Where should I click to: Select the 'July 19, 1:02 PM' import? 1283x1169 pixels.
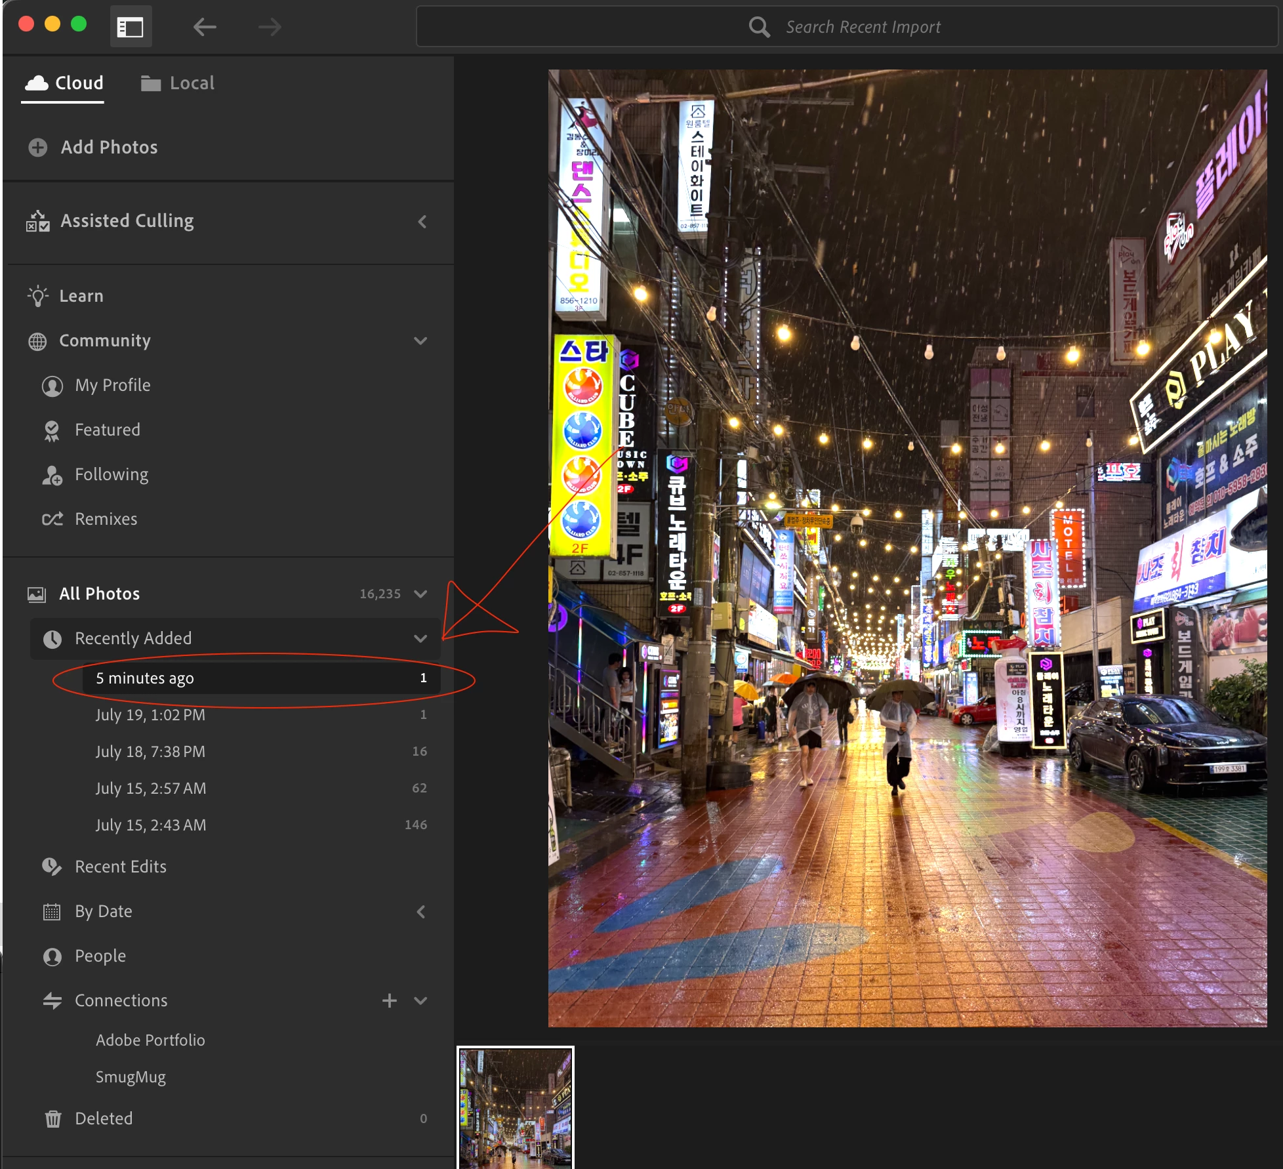[262, 715]
